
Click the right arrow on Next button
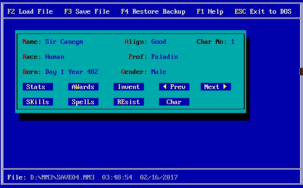point(225,87)
